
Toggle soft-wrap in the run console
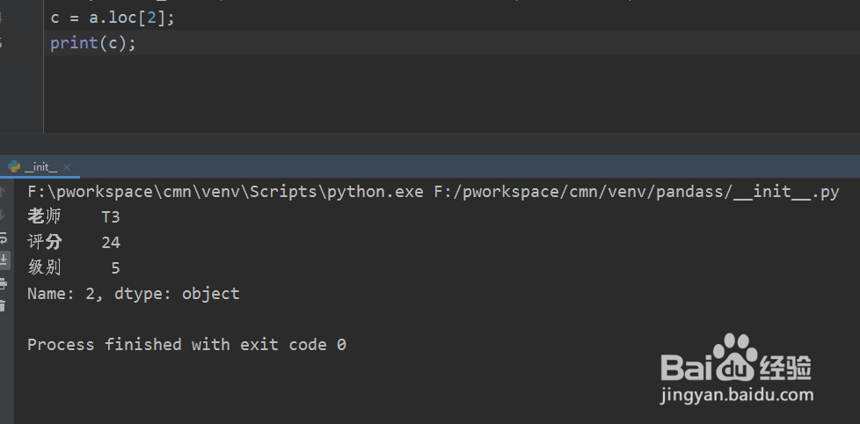pos(4,238)
